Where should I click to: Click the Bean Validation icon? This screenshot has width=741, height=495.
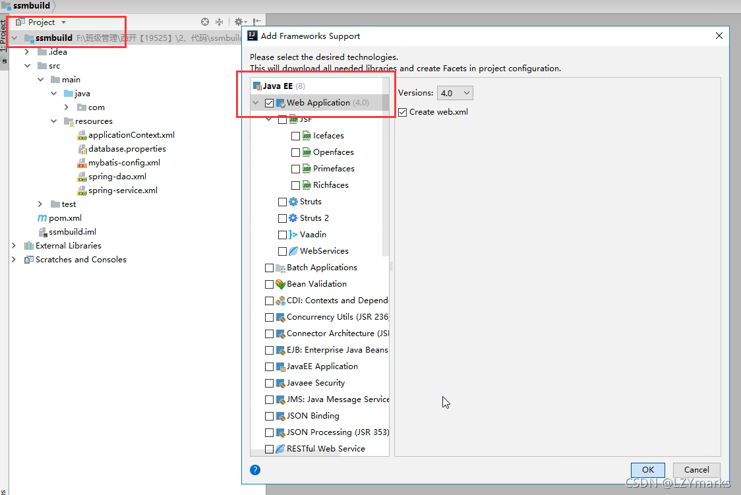[x=280, y=284]
